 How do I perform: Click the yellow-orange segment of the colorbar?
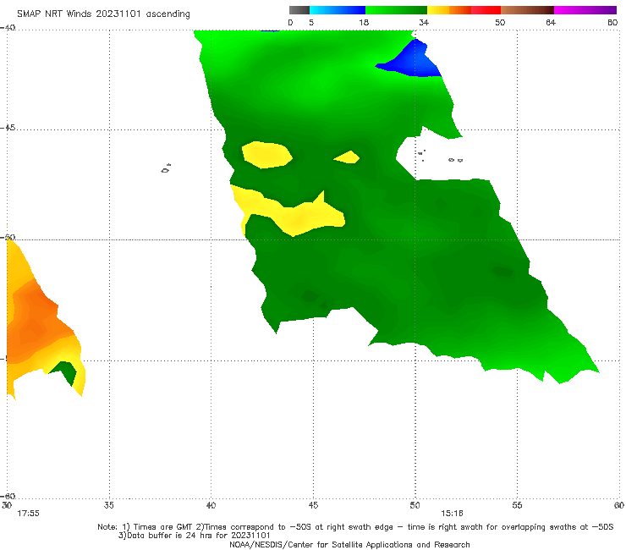(x=449, y=10)
